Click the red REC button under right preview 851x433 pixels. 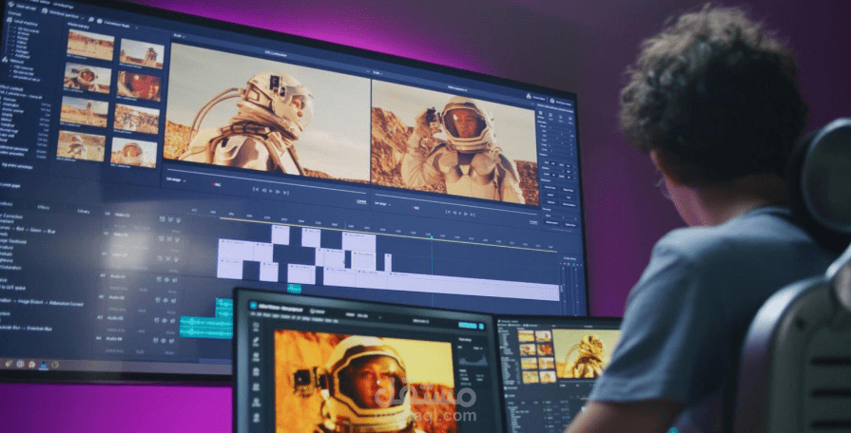(416, 208)
